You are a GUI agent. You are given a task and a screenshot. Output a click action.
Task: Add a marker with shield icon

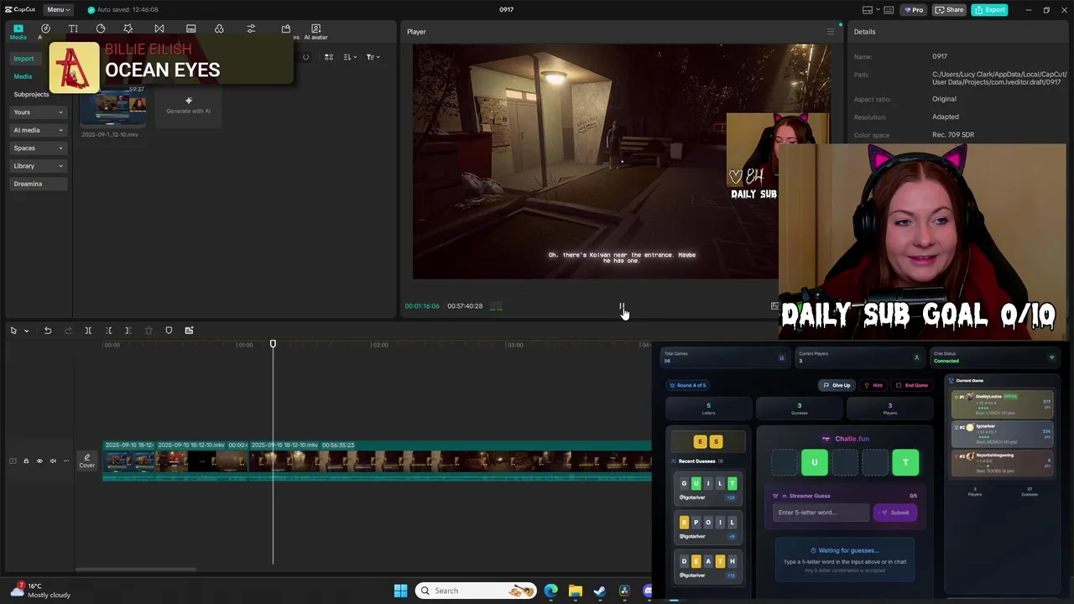coord(169,331)
